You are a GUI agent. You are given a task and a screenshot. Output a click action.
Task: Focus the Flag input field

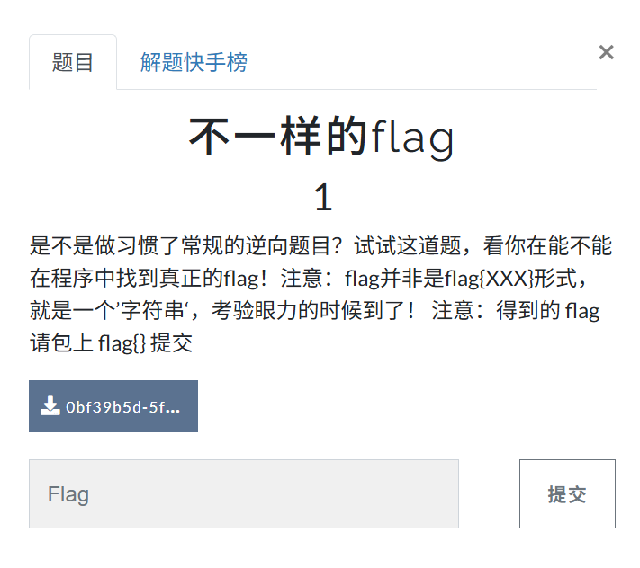pos(243,494)
